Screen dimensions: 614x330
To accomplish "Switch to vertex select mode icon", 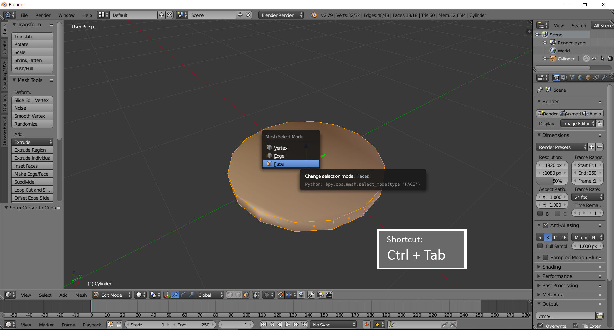I will pos(230,295).
